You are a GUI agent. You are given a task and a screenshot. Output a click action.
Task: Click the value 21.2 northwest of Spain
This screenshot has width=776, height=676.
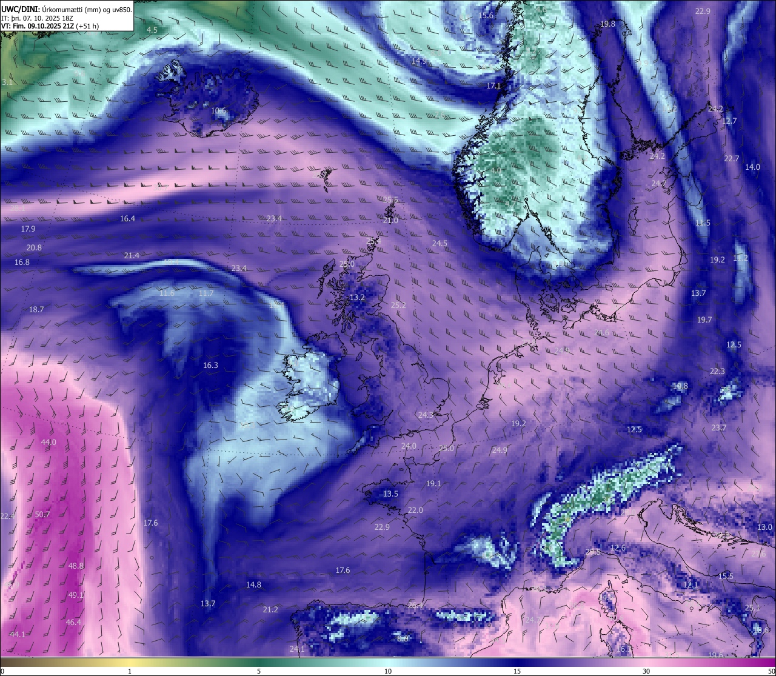tap(270, 609)
